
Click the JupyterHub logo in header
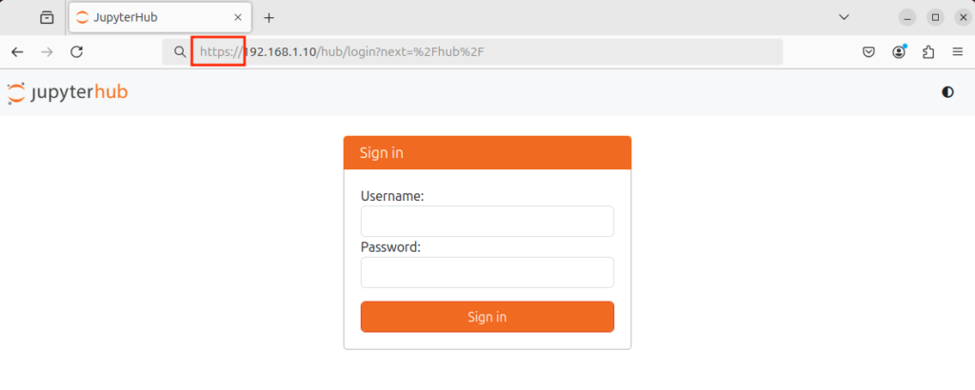point(68,92)
